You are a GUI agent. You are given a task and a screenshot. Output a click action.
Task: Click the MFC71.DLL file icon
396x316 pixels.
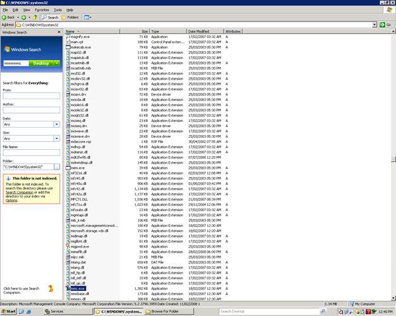click(68, 199)
